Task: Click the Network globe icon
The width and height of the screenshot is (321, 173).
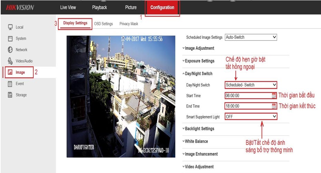Action: 10,50
